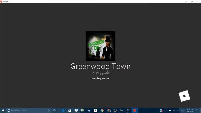Minimize the Roblox window
This screenshot has height=113, width=201.
[186, 1]
